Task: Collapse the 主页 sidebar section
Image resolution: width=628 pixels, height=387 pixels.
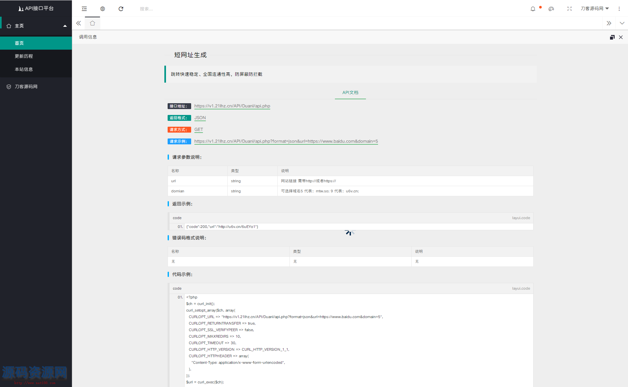Action: [x=36, y=26]
